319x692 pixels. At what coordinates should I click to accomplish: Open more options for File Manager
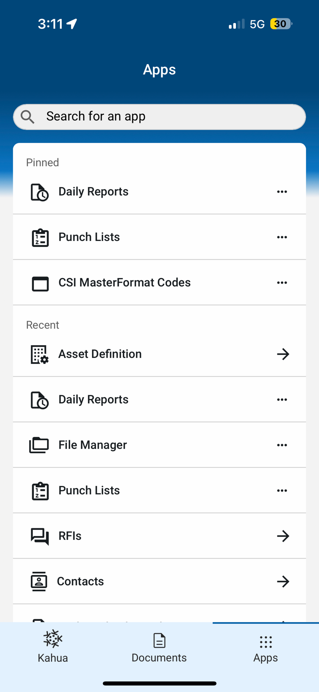click(x=282, y=445)
